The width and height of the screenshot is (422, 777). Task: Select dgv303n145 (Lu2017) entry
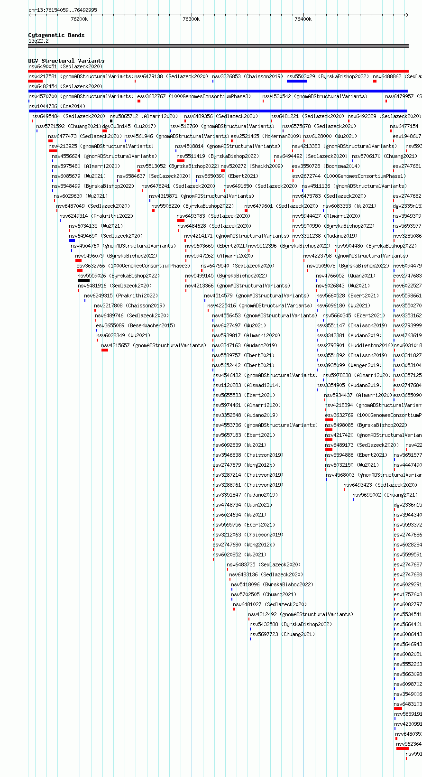pos(129,127)
